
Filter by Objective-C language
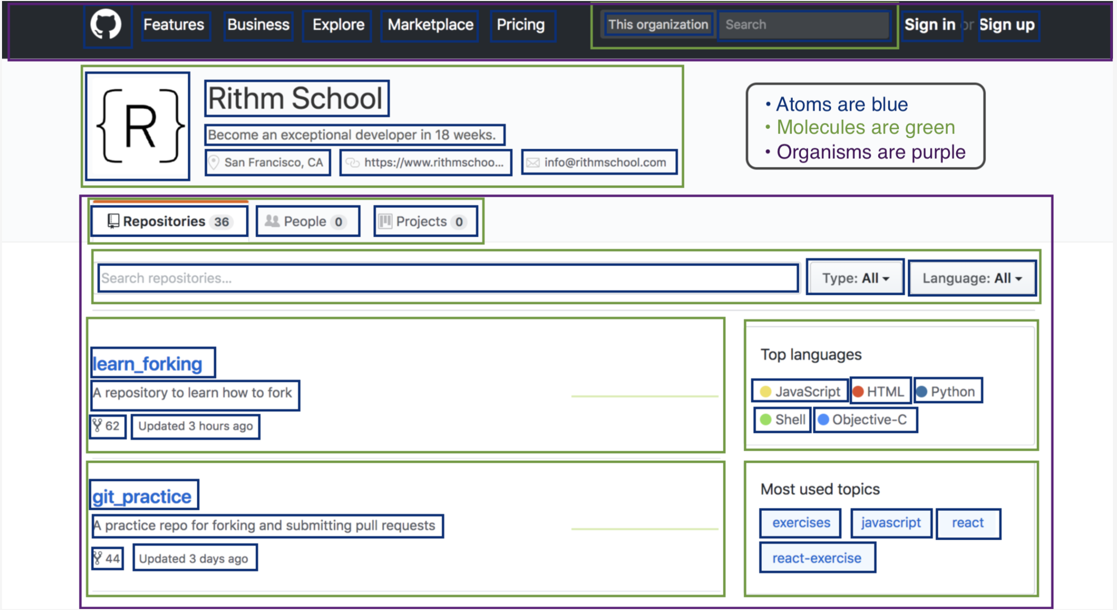coord(865,419)
